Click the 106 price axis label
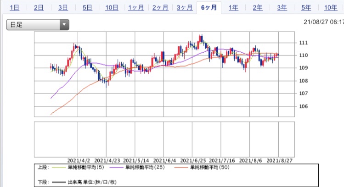Viewport: 344px width, 187px height. click(x=304, y=106)
